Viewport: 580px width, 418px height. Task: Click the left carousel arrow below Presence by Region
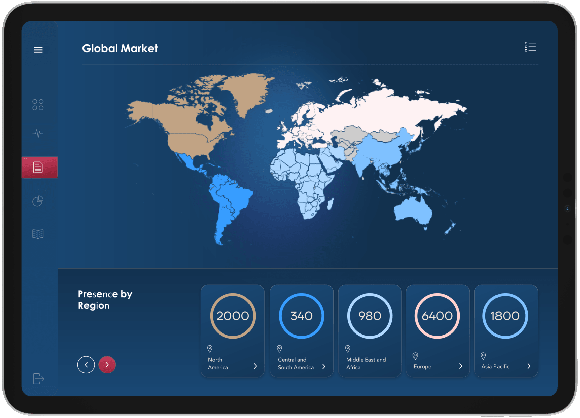coord(86,365)
